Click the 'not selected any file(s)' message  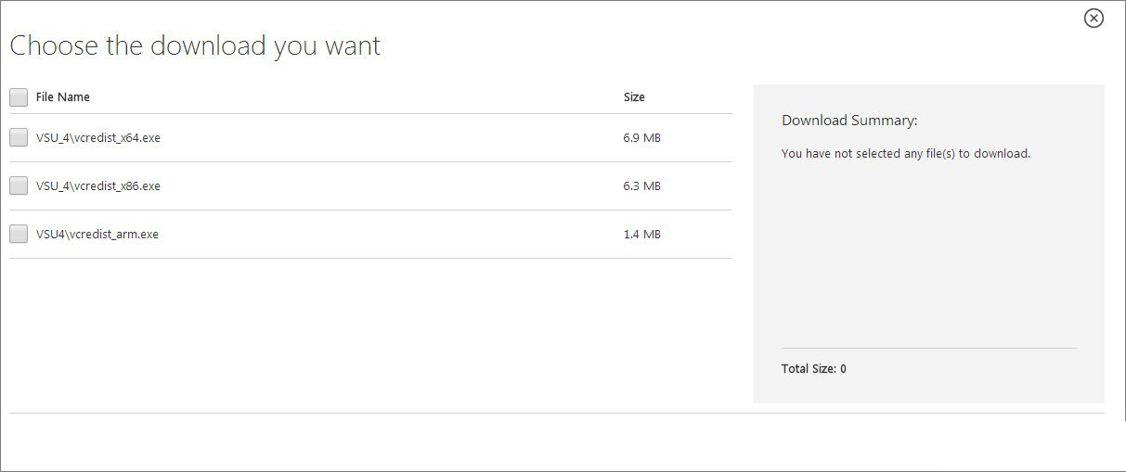coord(906,154)
